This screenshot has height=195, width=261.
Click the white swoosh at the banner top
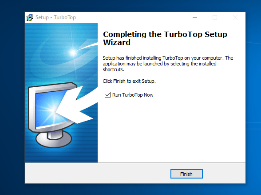coord(88,45)
